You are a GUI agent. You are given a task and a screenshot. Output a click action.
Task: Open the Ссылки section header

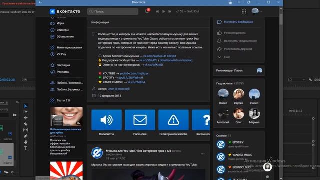coord(224,136)
